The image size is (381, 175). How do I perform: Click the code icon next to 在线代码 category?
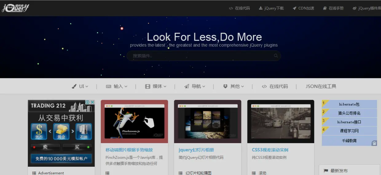tap(264, 86)
